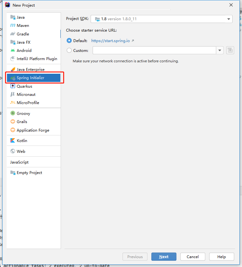Click the Java Enterprise icon
This screenshot has height=267, width=242.
coord(13,69)
